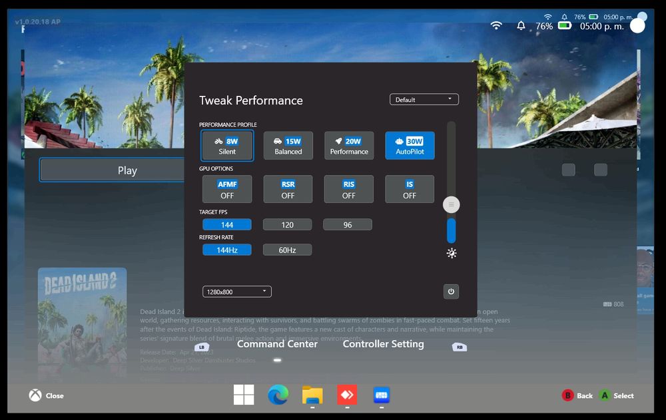Click the white profile avatar circle

[637, 26]
